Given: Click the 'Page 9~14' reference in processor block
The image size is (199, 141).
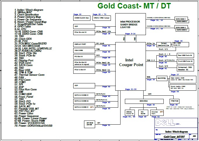Looking at the screenshot, I should [x=130, y=34].
